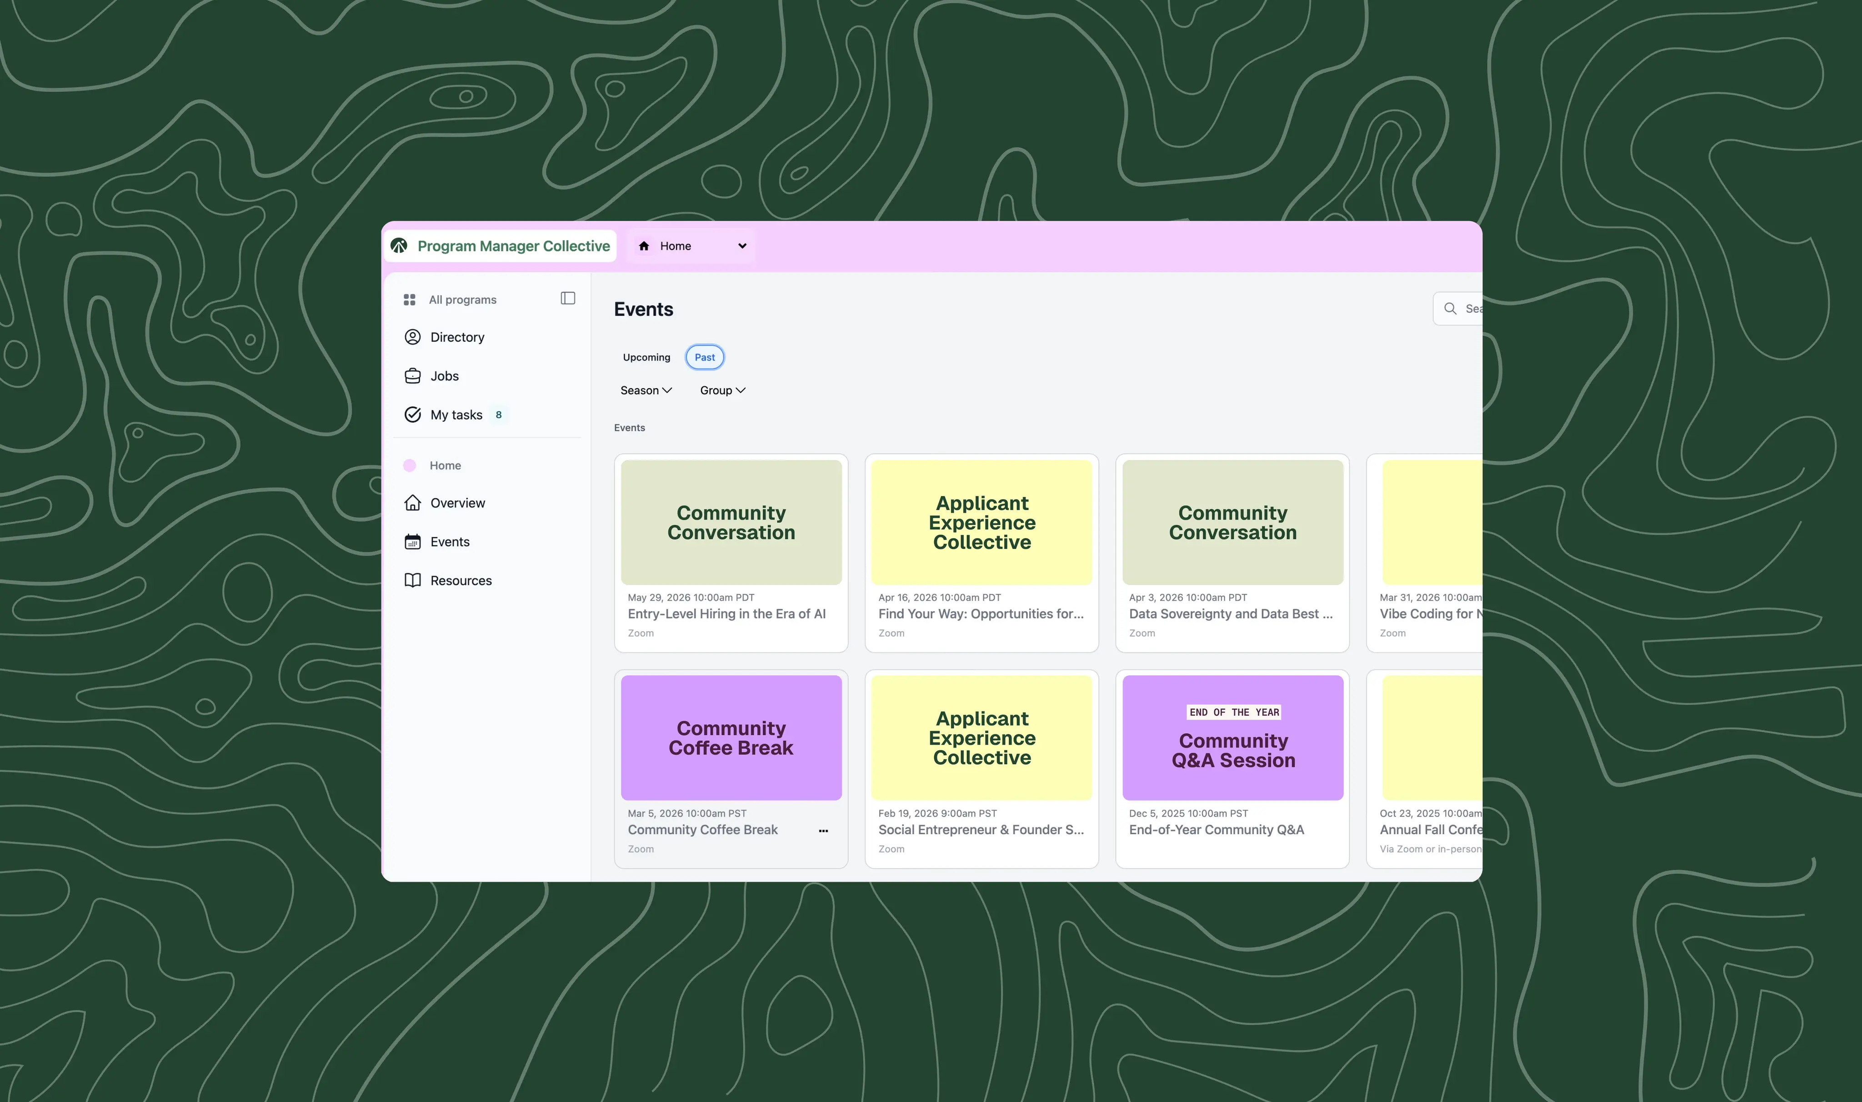Click the small Events section label
Screen dimensions: 1862x1102
630,428
